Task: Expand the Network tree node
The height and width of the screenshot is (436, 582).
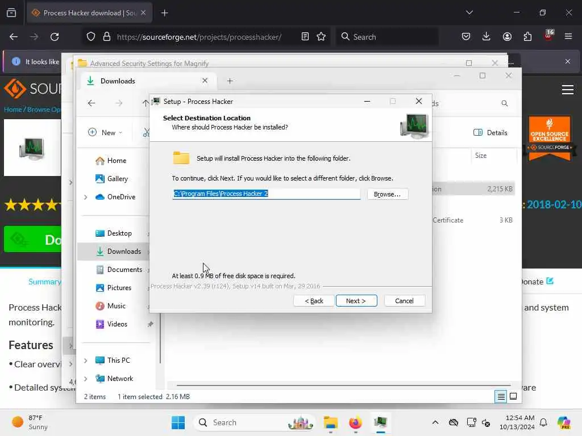Action: (86, 379)
